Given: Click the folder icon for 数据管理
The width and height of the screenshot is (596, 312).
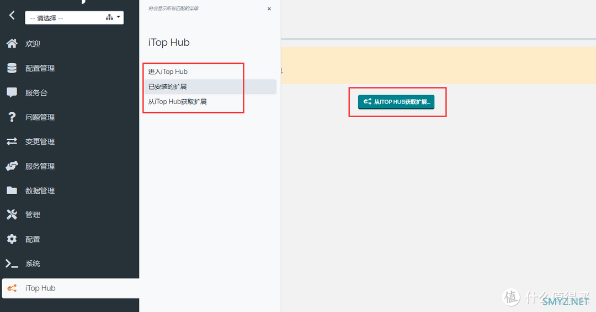Looking at the screenshot, I should 12,190.
